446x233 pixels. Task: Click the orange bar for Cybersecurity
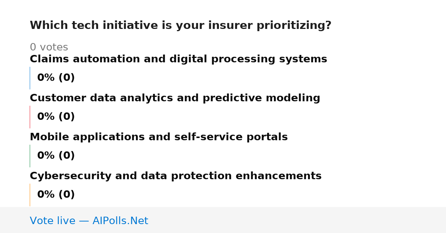(30, 195)
